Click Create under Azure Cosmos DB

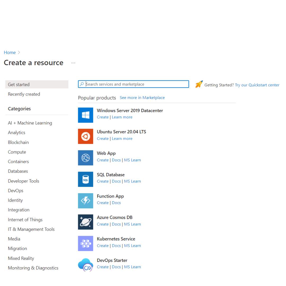coord(103,224)
